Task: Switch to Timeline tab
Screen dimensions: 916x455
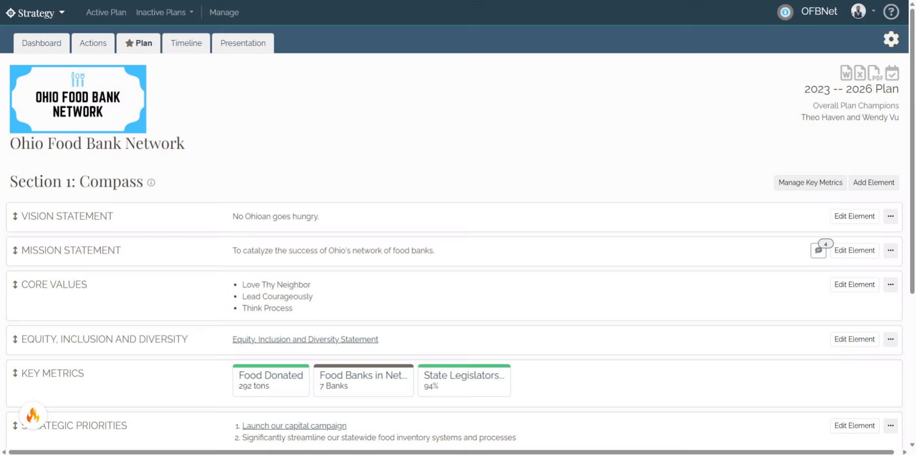Action: 186,43
